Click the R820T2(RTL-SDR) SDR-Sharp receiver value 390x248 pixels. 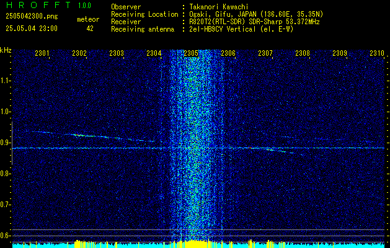(x=254, y=22)
